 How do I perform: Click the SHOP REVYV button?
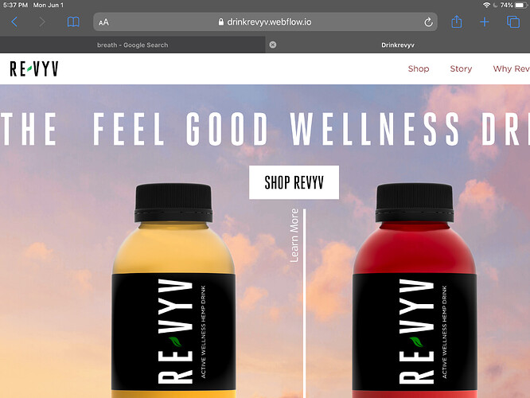pos(294,182)
